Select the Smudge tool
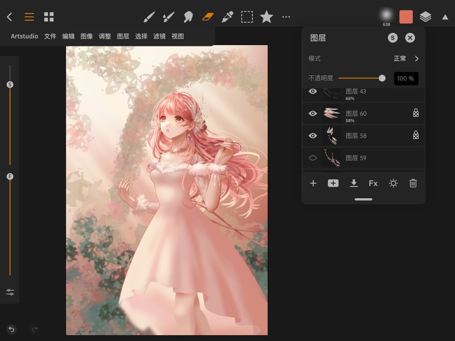455x341 pixels. (x=188, y=17)
